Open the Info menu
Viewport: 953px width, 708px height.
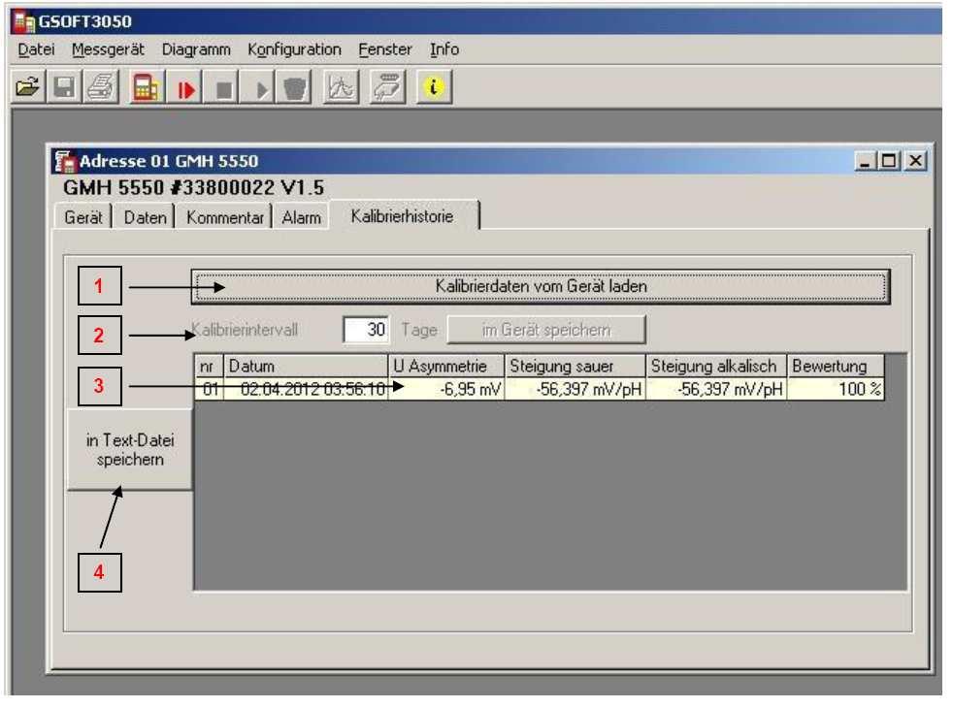[x=444, y=49]
